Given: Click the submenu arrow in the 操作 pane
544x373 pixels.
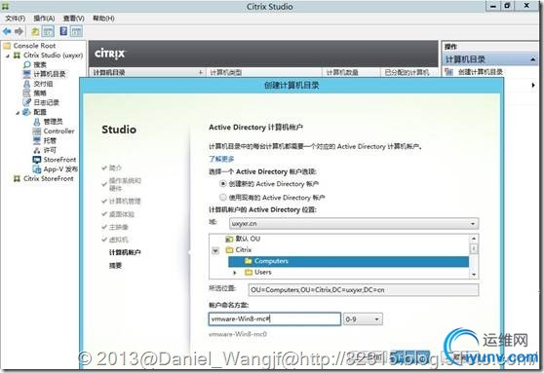Looking at the screenshot, I should point(533,85).
